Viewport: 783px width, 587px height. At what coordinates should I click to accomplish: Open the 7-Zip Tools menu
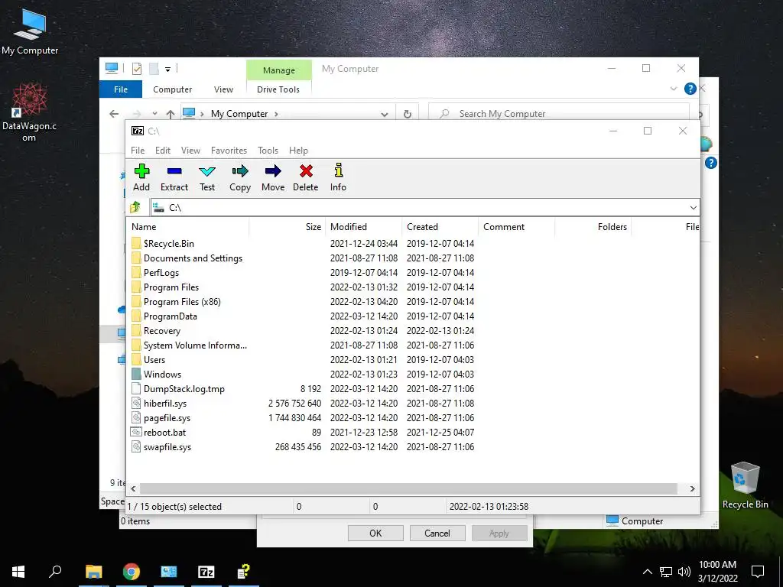point(268,151)
